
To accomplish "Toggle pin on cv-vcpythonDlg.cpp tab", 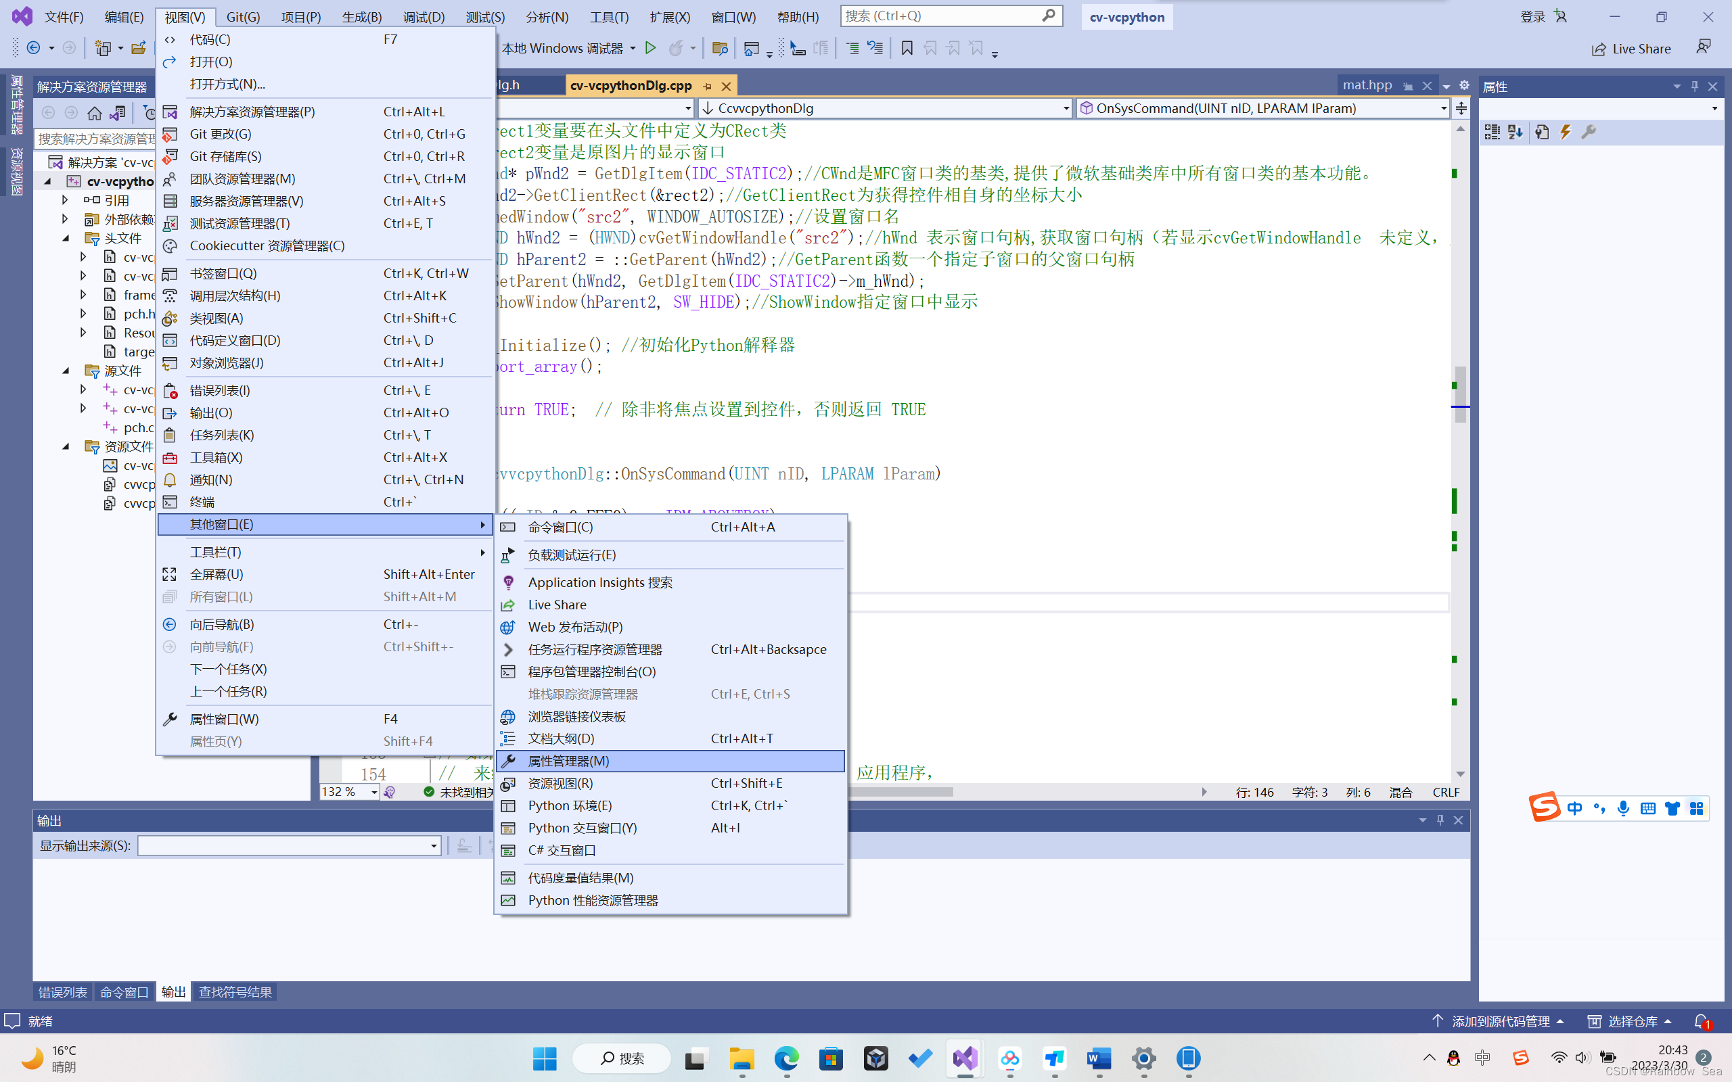I will (x=707, y=86).
